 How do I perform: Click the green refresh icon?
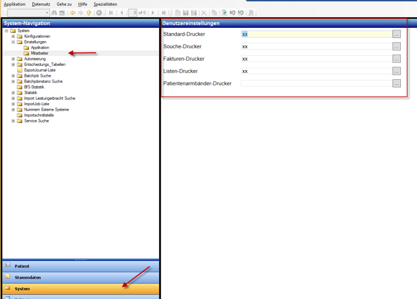pos(224,13)
